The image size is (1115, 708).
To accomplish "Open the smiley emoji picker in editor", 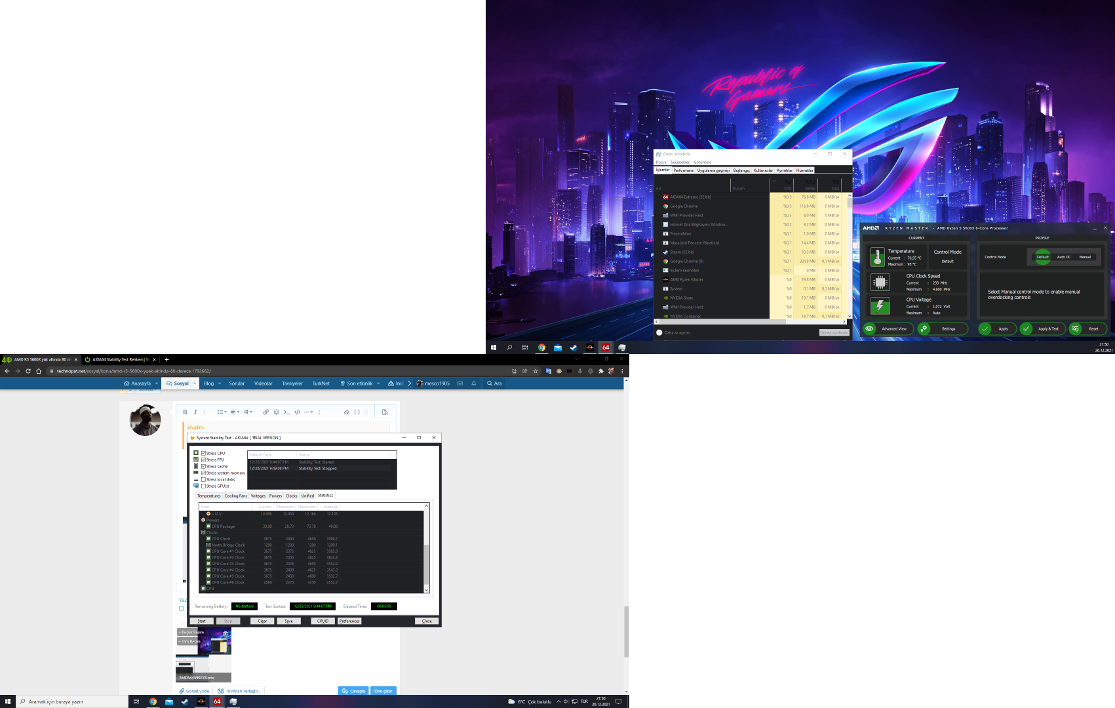I will pyautogui.click(x=276, y=412).
